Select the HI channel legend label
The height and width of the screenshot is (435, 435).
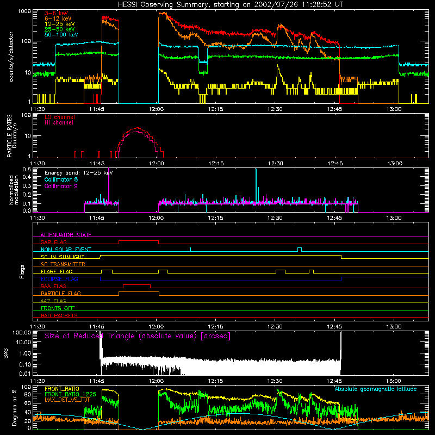[x=59, y=123]
